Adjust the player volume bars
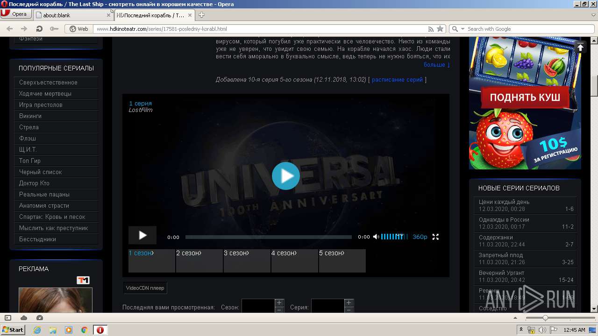 (394, 237)
